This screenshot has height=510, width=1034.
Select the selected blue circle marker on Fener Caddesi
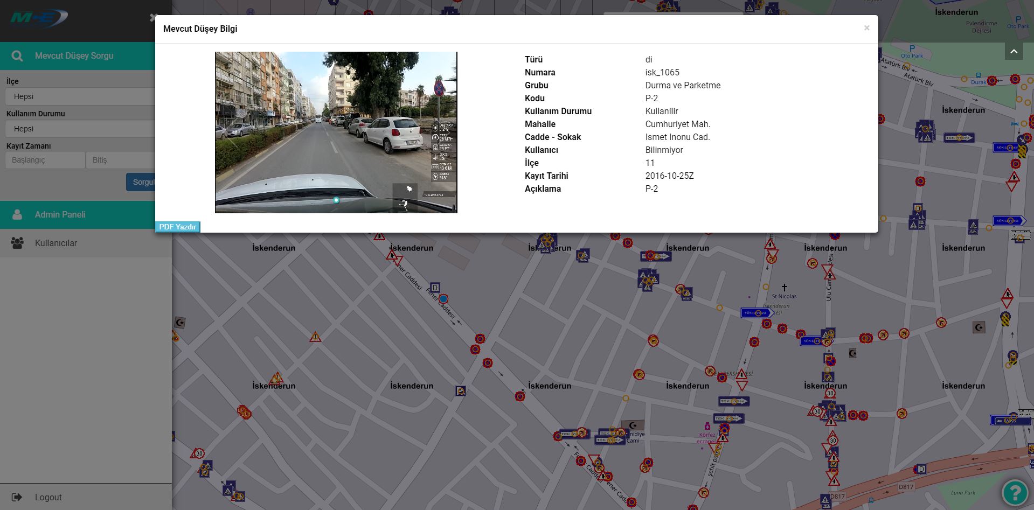pyautogui.click(x=443, y=299)
